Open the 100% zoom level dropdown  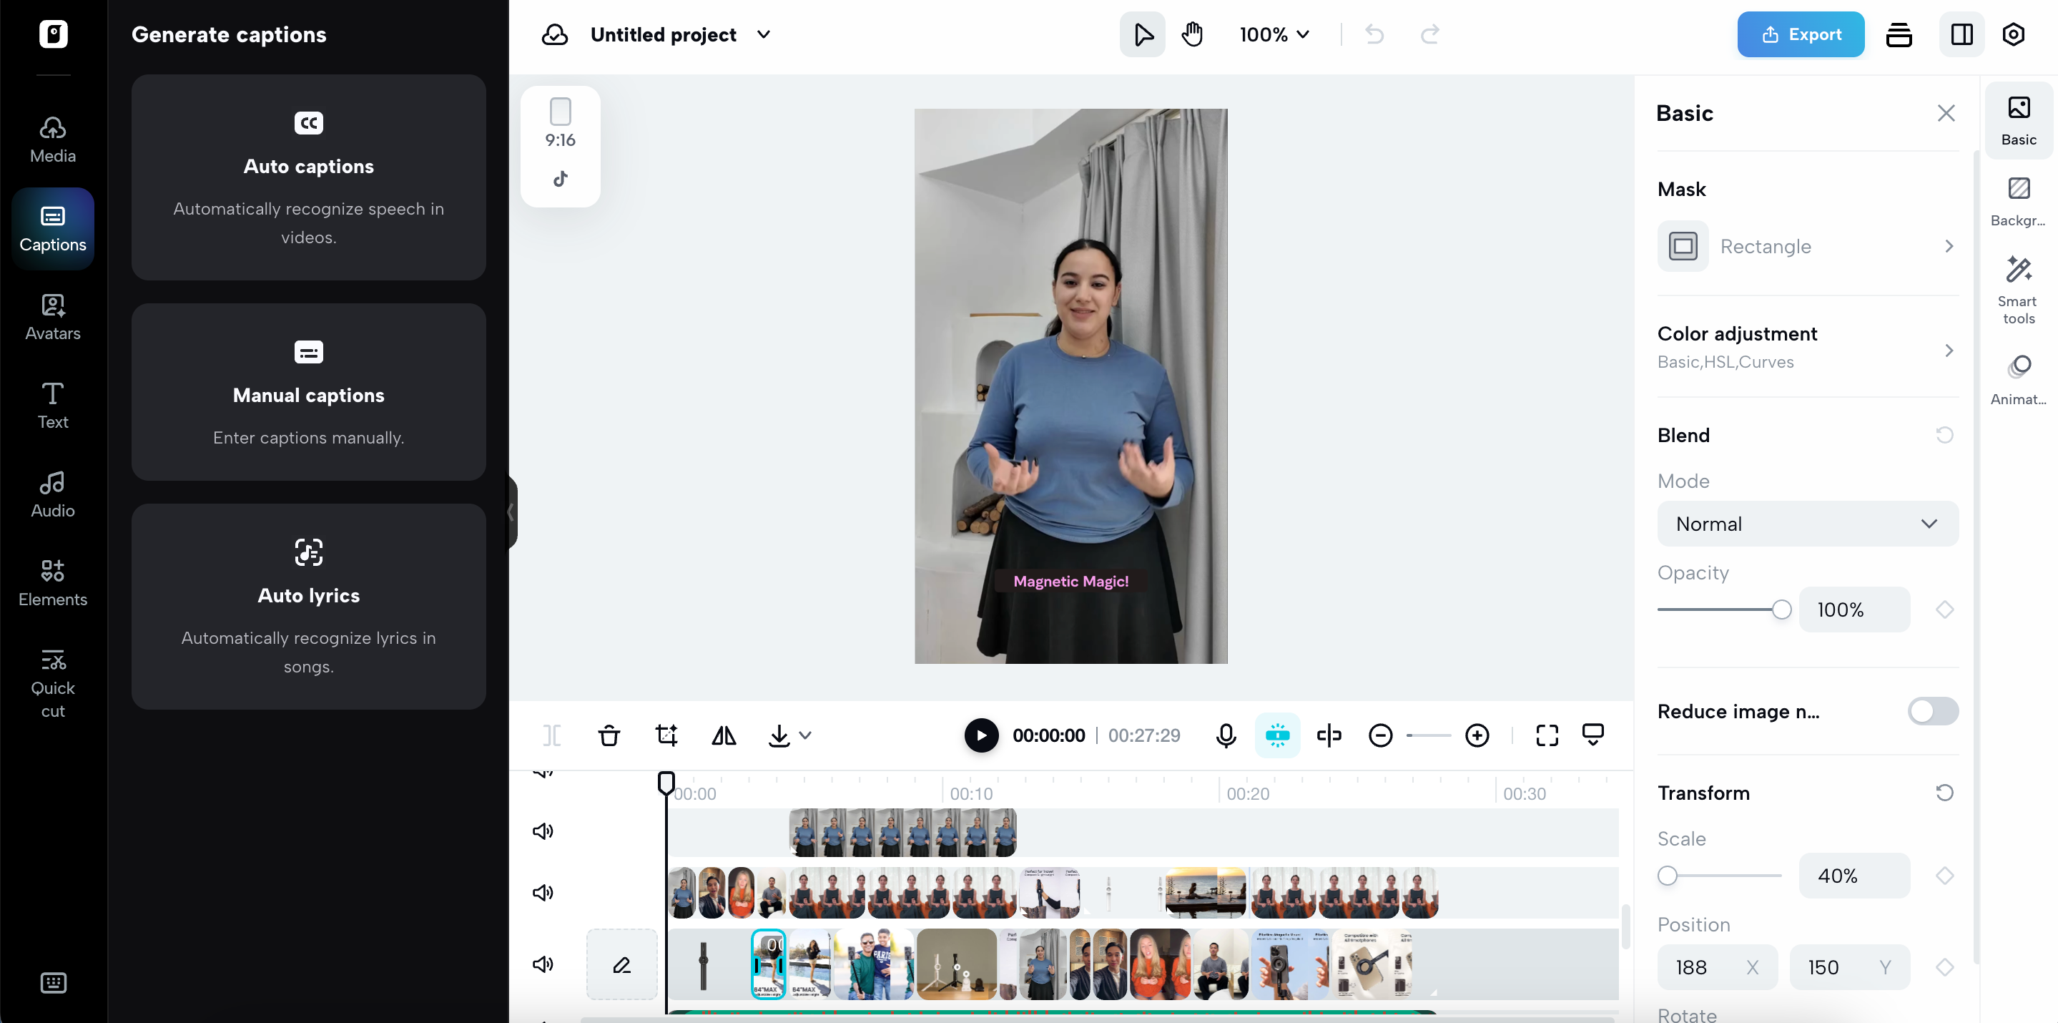pyautogui.click(x=1274, y=34)
